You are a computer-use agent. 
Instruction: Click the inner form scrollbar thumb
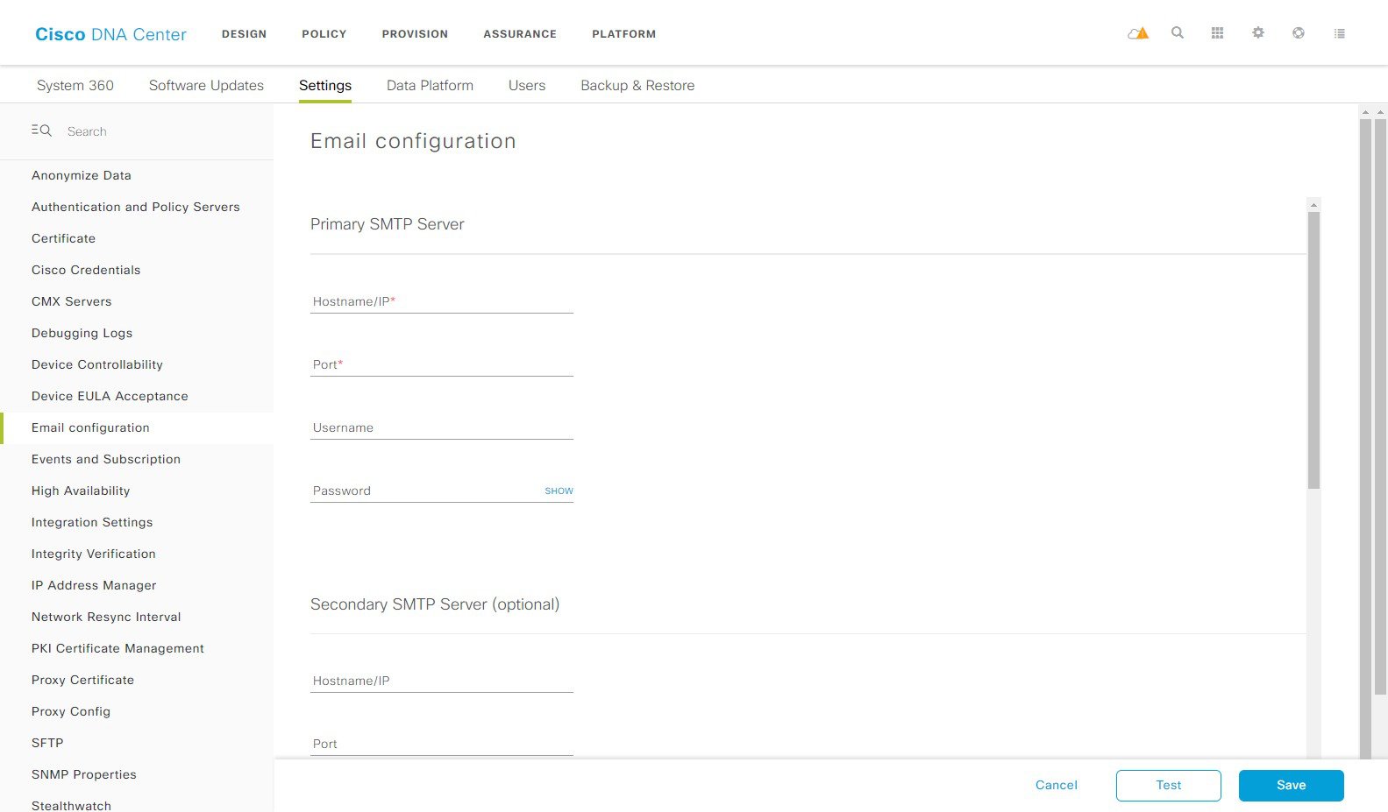click(x=1313, y=350)
